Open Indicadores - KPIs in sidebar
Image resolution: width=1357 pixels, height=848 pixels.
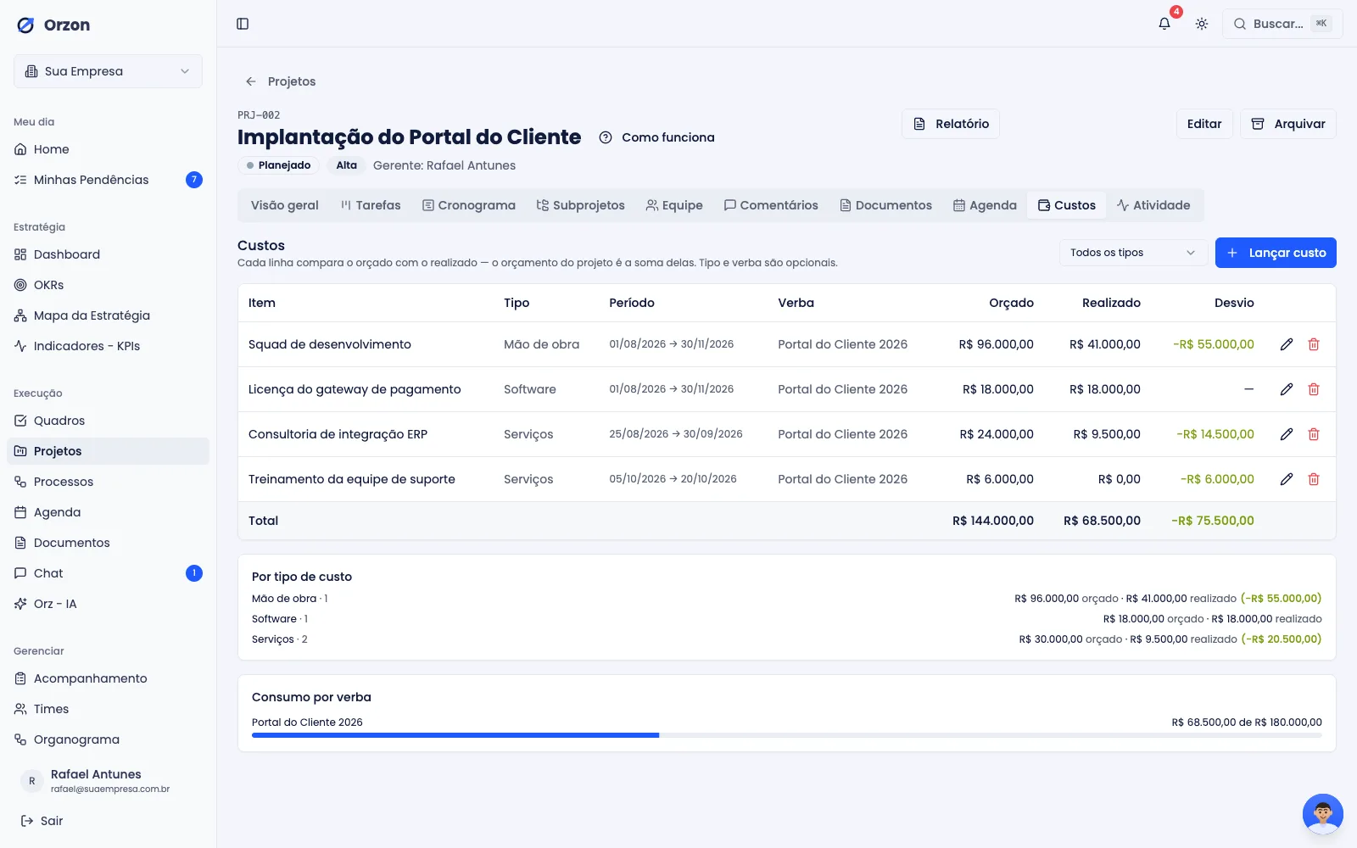click(108, 346)
